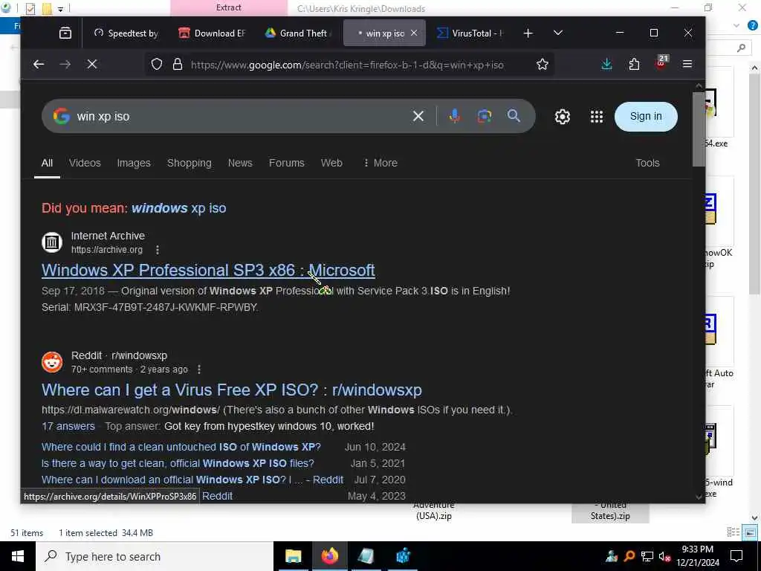Open Firefox View tab icon
761x571 pixels.
coord(65,33)
